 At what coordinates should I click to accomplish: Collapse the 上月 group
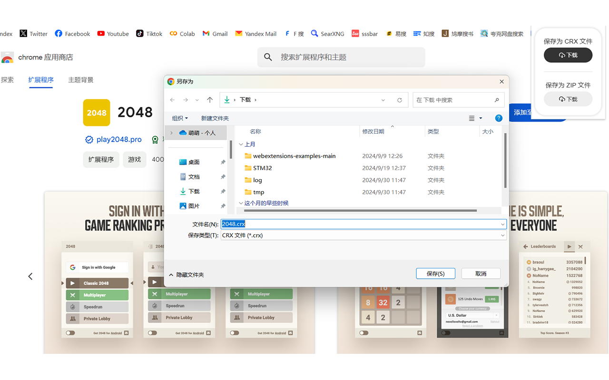[x=241, y=144]
